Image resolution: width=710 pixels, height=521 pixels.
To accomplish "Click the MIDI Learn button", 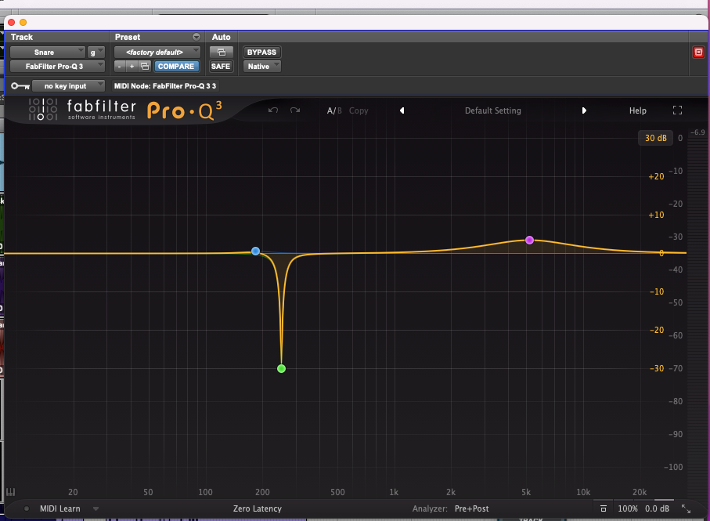I will (59, 508).
